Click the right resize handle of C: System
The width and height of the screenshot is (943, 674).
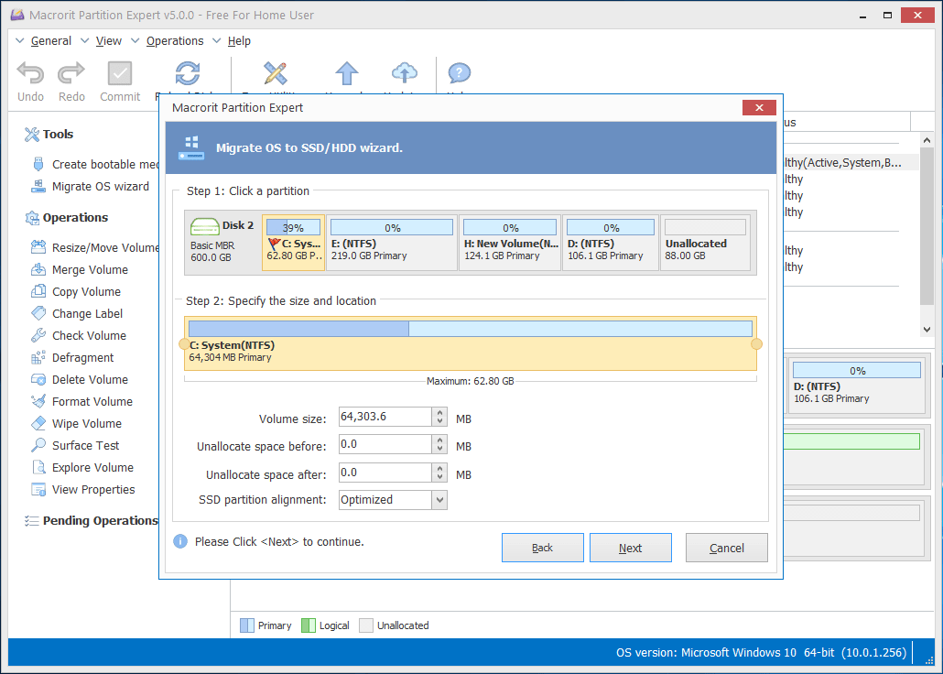(x=756, y=344)
